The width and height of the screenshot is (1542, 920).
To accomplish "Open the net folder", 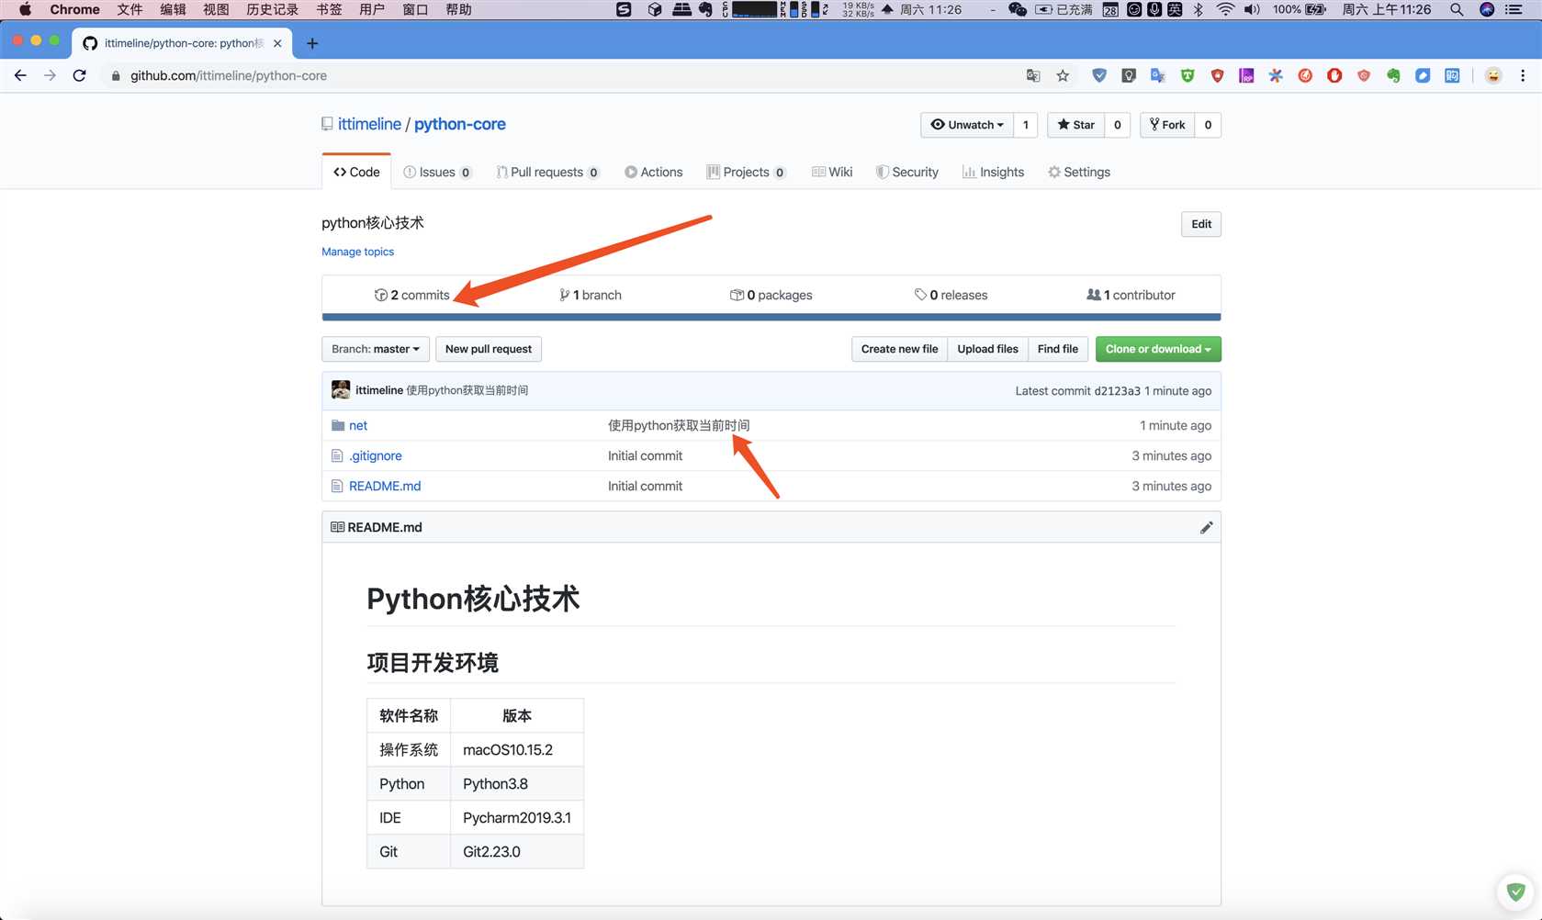I will (x=358, y=425).
